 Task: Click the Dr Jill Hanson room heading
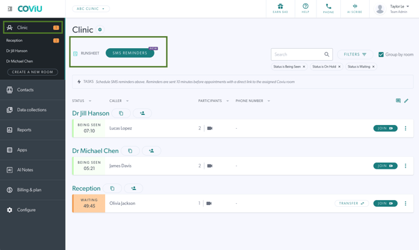pos(91,113)
